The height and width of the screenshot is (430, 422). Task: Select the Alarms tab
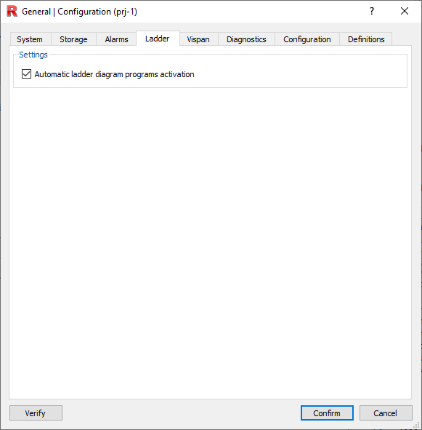tap(116, 39)
